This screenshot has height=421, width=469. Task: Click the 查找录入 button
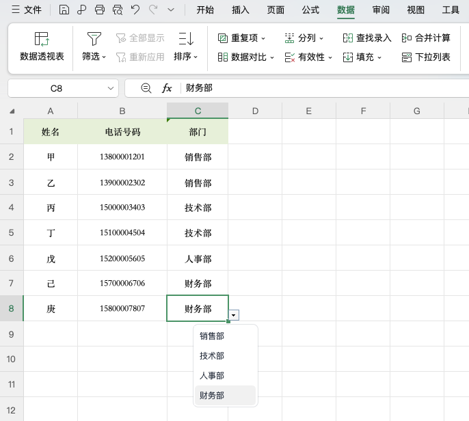click(367, 38)
